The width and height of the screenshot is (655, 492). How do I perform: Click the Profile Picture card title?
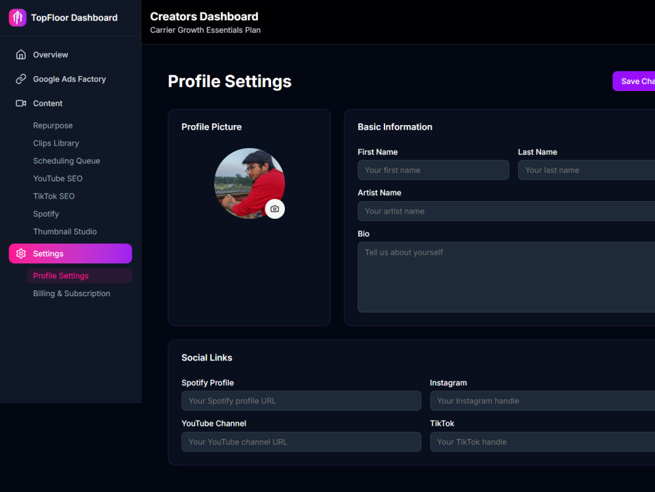[212, 127]
